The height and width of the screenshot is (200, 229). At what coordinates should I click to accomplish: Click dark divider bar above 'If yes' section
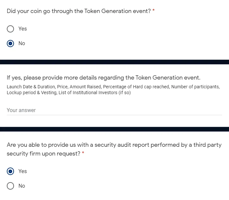[114, 62]
